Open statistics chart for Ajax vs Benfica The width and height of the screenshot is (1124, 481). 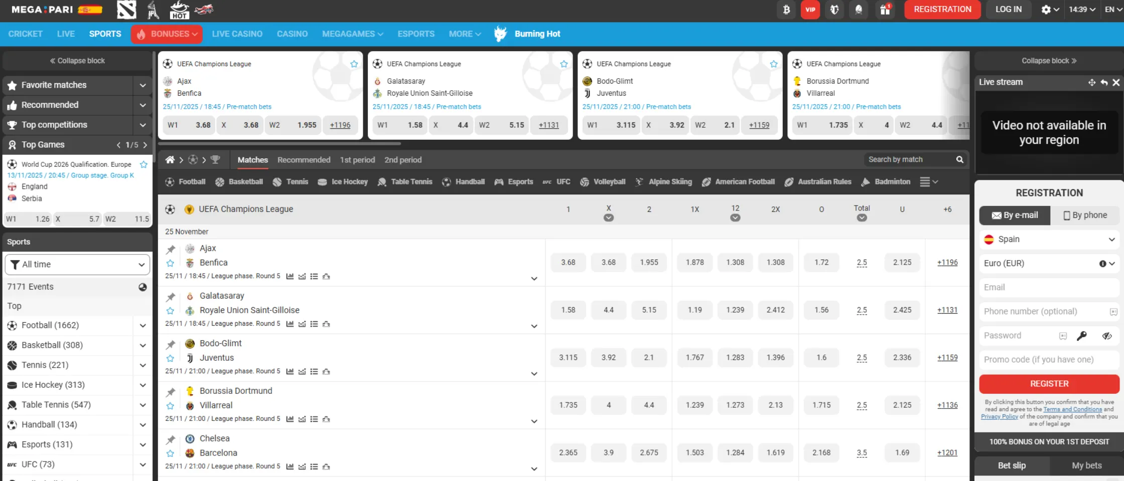pyautogui.click(x=290, y=276)
